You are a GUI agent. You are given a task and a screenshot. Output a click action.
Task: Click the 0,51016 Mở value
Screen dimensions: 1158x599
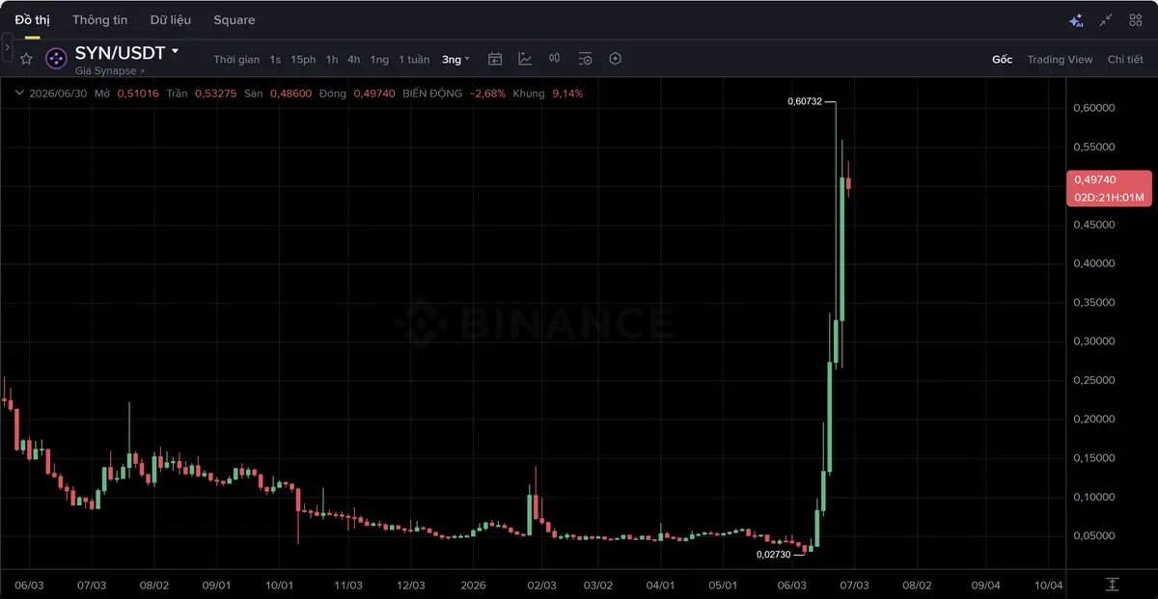[138, 94]
